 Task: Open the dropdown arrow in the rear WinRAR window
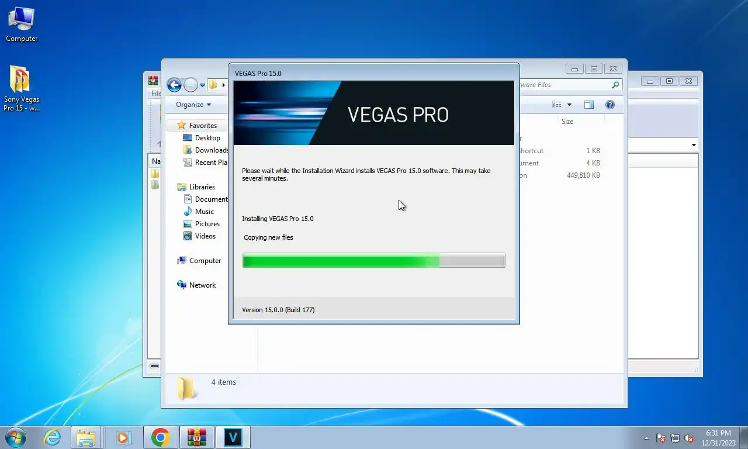tap(694, 145)
